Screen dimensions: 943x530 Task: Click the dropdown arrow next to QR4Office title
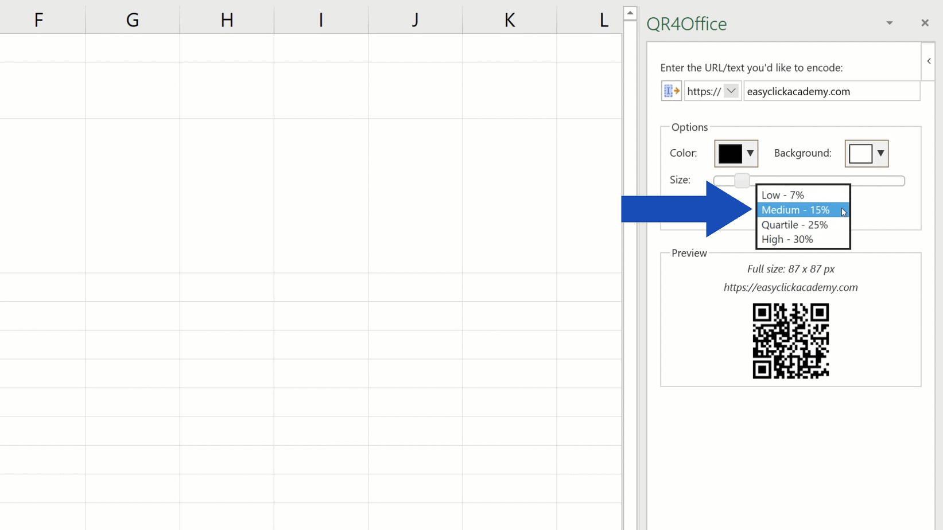pos(889,23)
